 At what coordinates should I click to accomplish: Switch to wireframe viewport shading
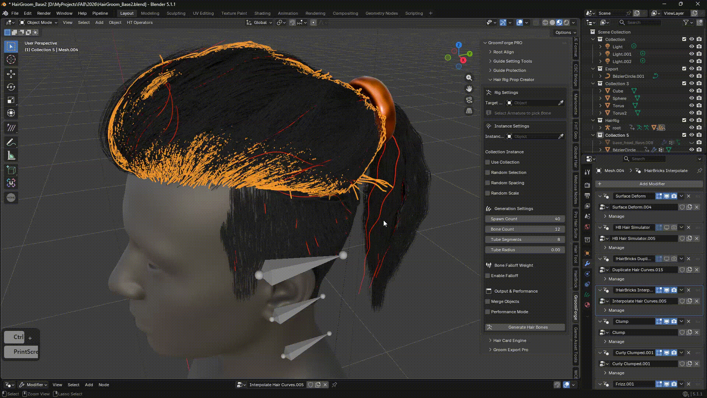coord(545,22)
